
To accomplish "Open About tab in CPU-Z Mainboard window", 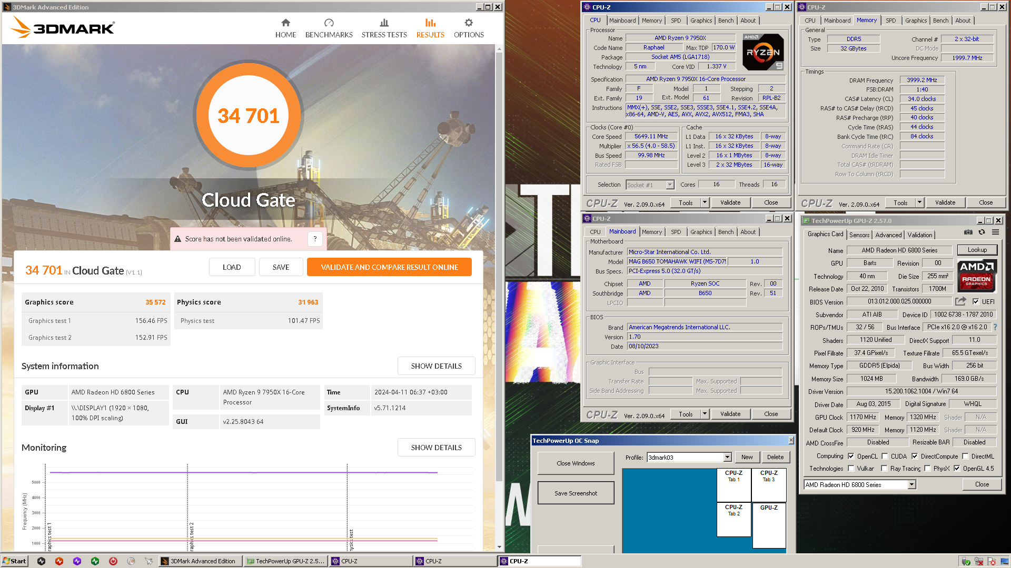I will tap(748, 232).
